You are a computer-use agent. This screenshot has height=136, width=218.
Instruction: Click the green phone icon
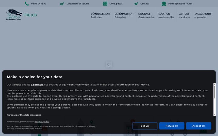pyautogui.click(x=27, y=4)
